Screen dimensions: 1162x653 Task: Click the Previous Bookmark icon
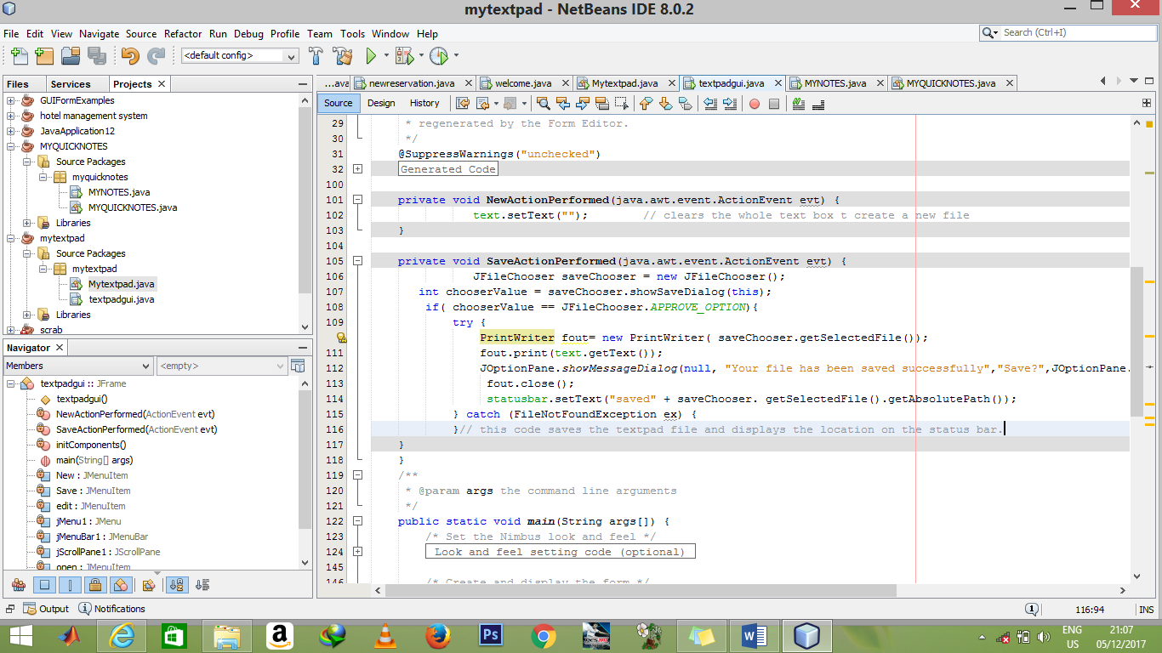(x=646, y=104)
